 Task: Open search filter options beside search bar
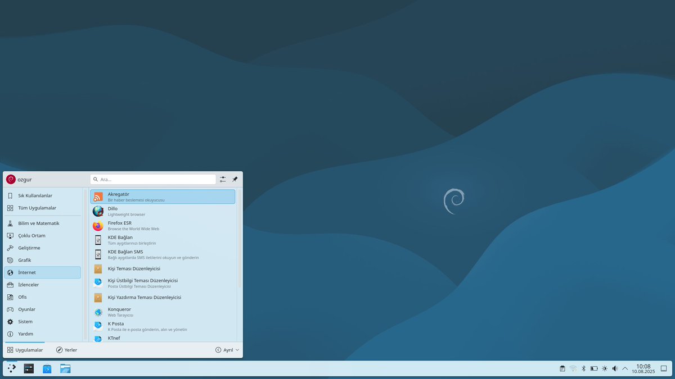coord(222,179)
